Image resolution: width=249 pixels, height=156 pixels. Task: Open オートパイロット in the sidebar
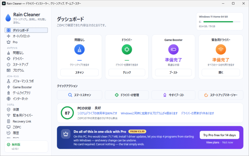point(26,36)
